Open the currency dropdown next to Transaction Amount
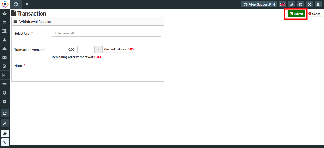This screenshot has width=324, height=148. click(x=98, y=49)
